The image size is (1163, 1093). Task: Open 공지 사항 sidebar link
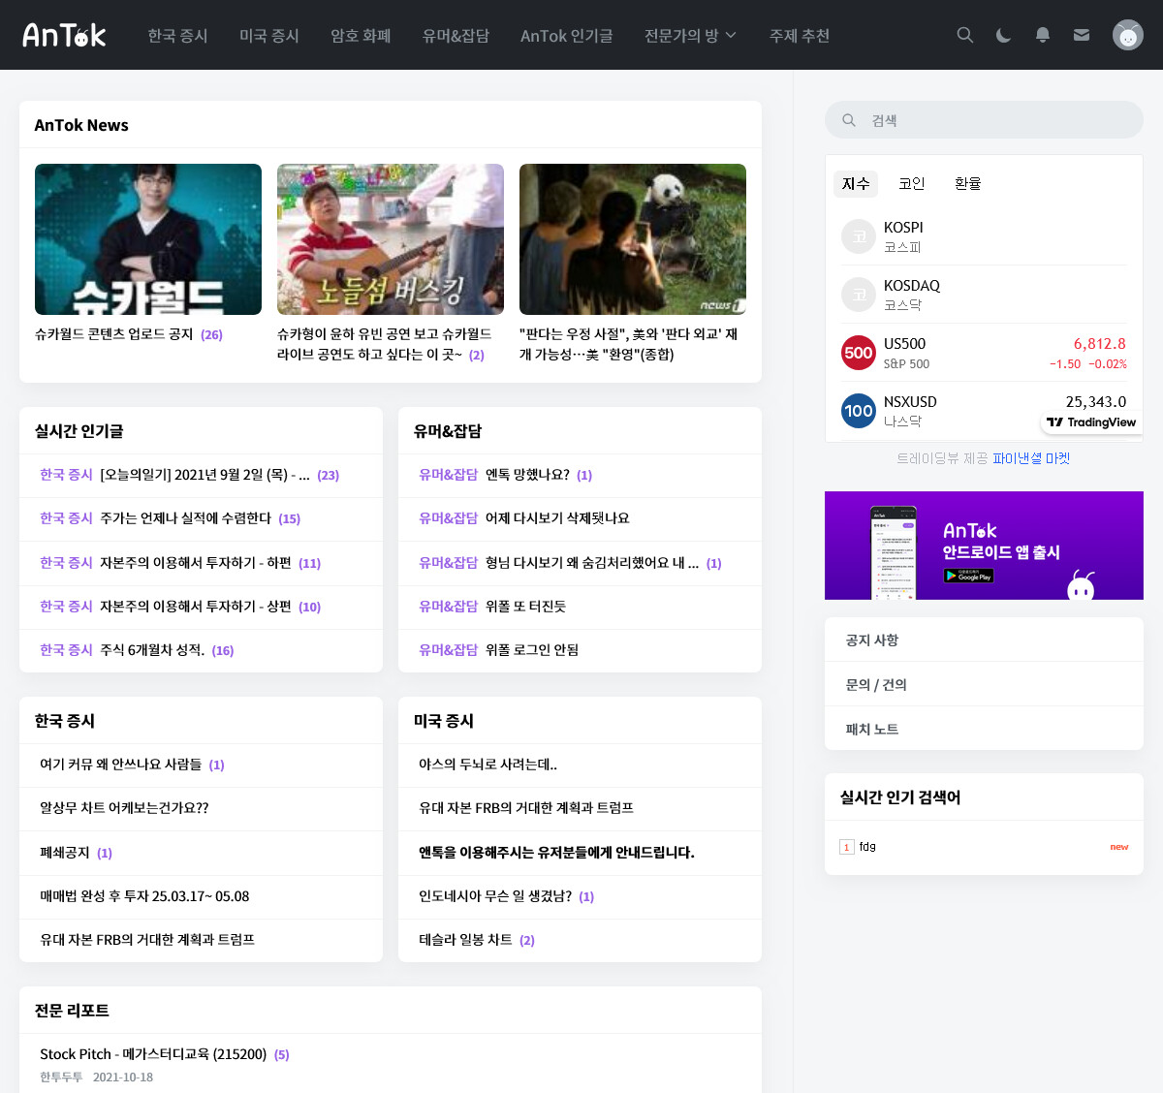tap(984, 640)
